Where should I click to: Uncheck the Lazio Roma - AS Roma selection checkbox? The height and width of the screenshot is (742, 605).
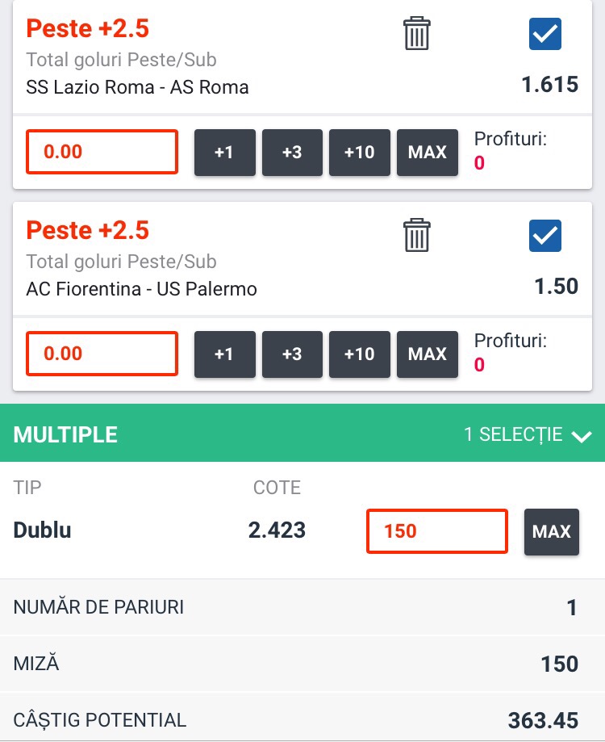(x=545, y=34)
